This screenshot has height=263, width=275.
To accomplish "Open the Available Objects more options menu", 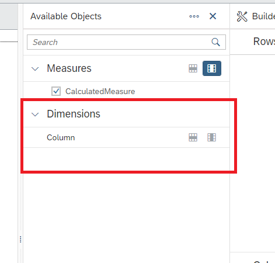I will click(194, 16).
